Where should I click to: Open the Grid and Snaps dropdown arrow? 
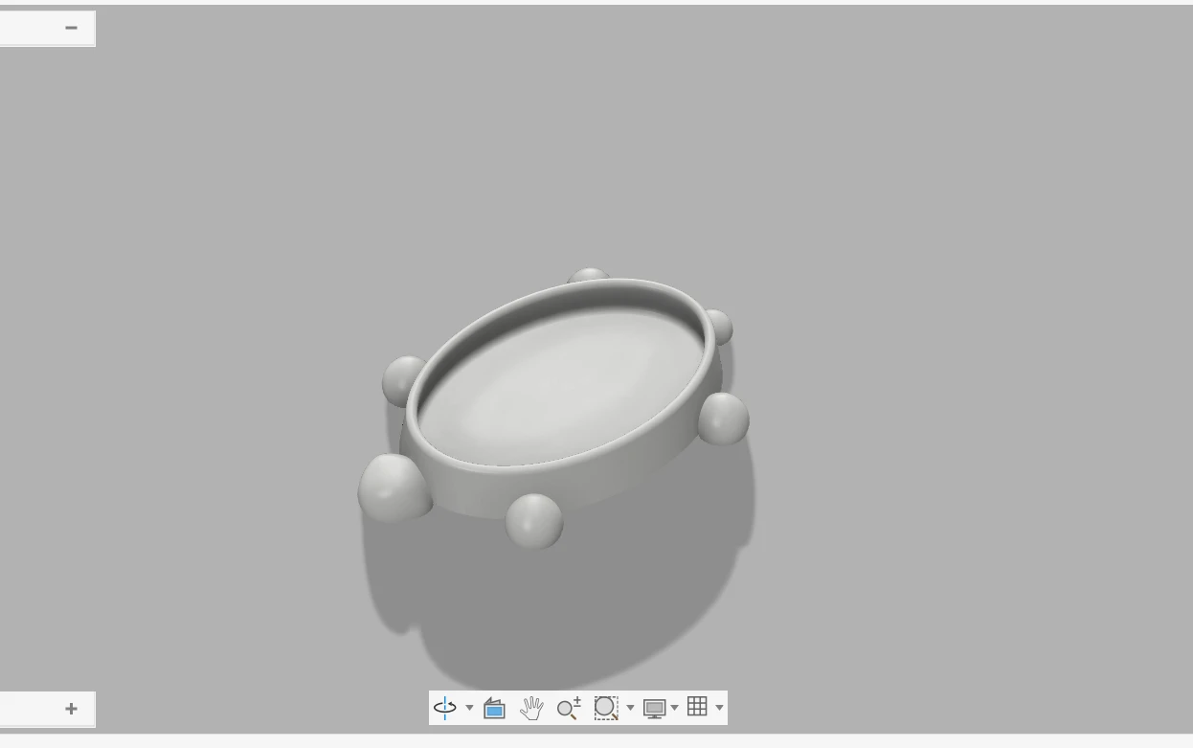click(x=719, y=708)
